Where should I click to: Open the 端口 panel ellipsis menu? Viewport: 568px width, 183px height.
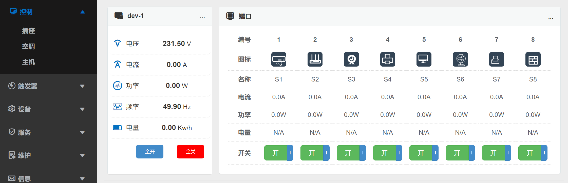click(x=551, y=18)
